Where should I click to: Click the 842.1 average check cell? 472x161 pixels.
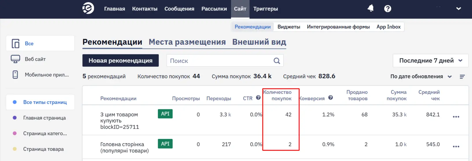pyautogui.click(x=433, y=115)
